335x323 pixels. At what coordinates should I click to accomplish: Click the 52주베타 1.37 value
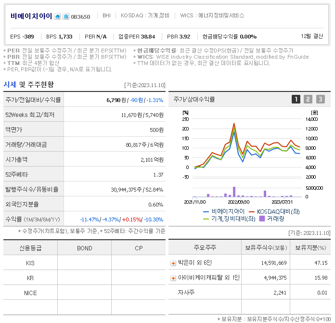[158, 175]
